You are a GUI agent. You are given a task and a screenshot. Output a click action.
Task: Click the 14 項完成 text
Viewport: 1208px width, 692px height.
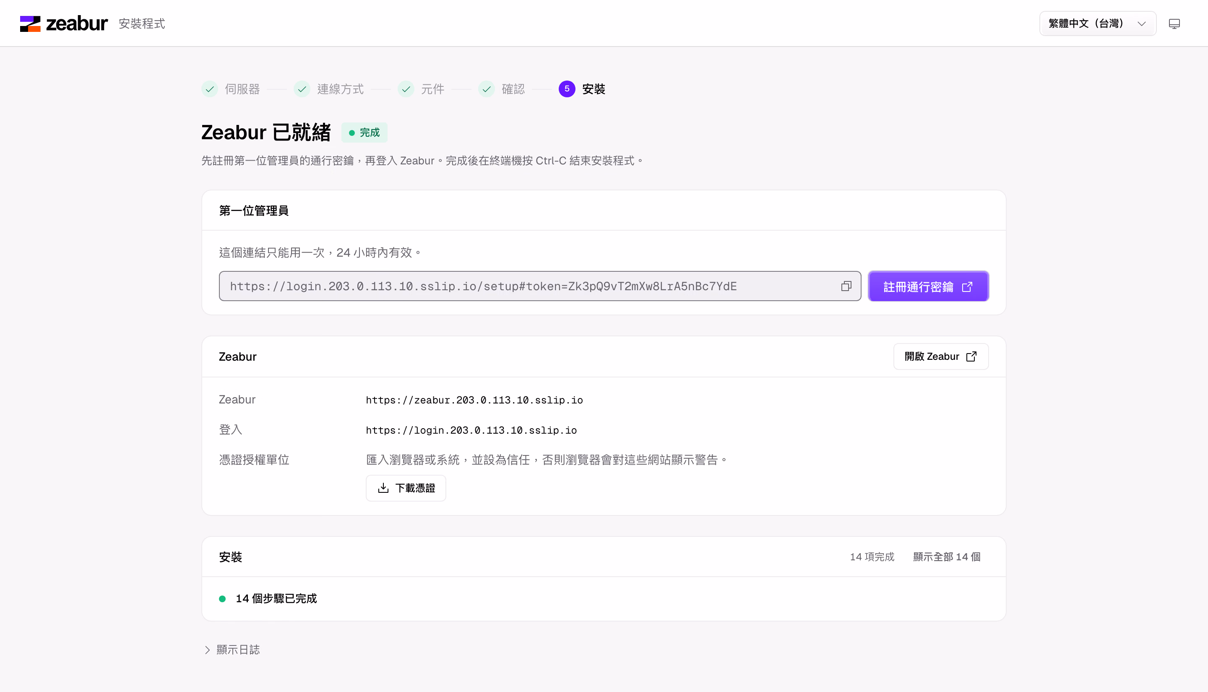[872, 557]
